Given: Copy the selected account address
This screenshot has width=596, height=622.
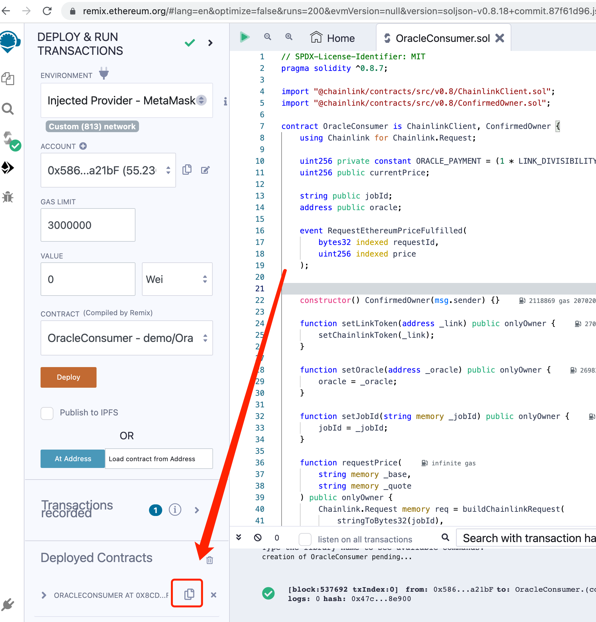Looking at the screenshot, I should [x=187, y=170].
